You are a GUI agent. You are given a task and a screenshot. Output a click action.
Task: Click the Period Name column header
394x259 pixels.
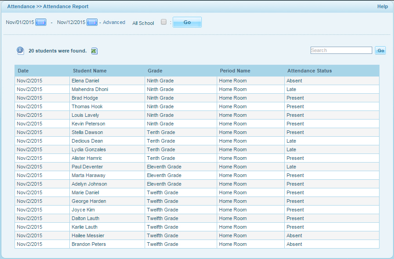tap(235, 71)
